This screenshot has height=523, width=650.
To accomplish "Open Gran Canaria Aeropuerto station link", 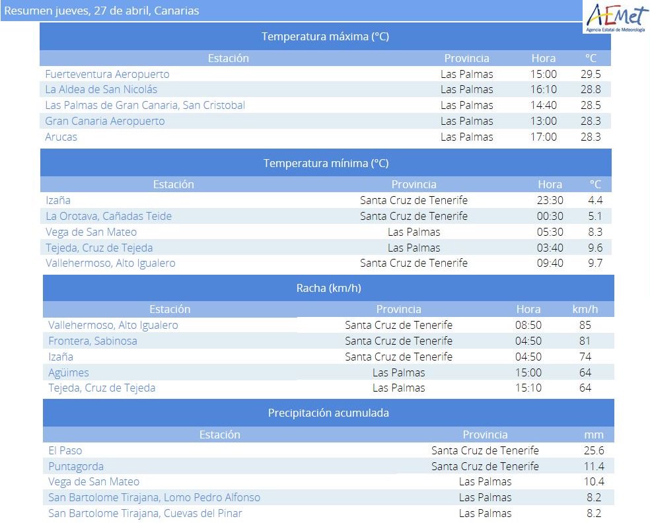I will [x=105, y=121].
